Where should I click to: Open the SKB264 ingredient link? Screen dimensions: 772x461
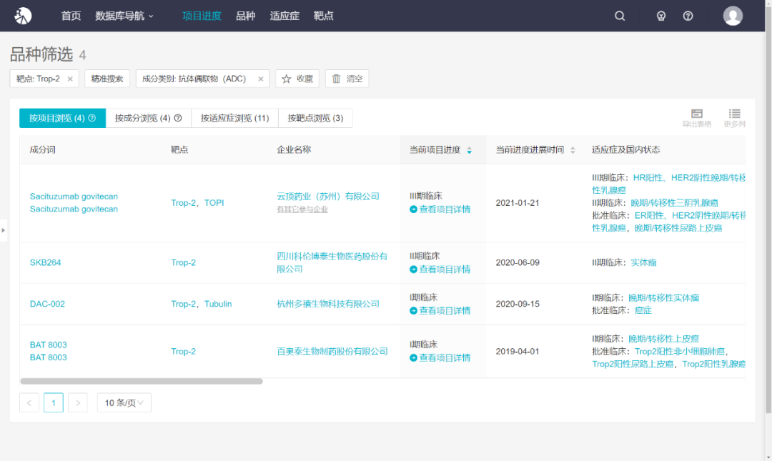45,262
